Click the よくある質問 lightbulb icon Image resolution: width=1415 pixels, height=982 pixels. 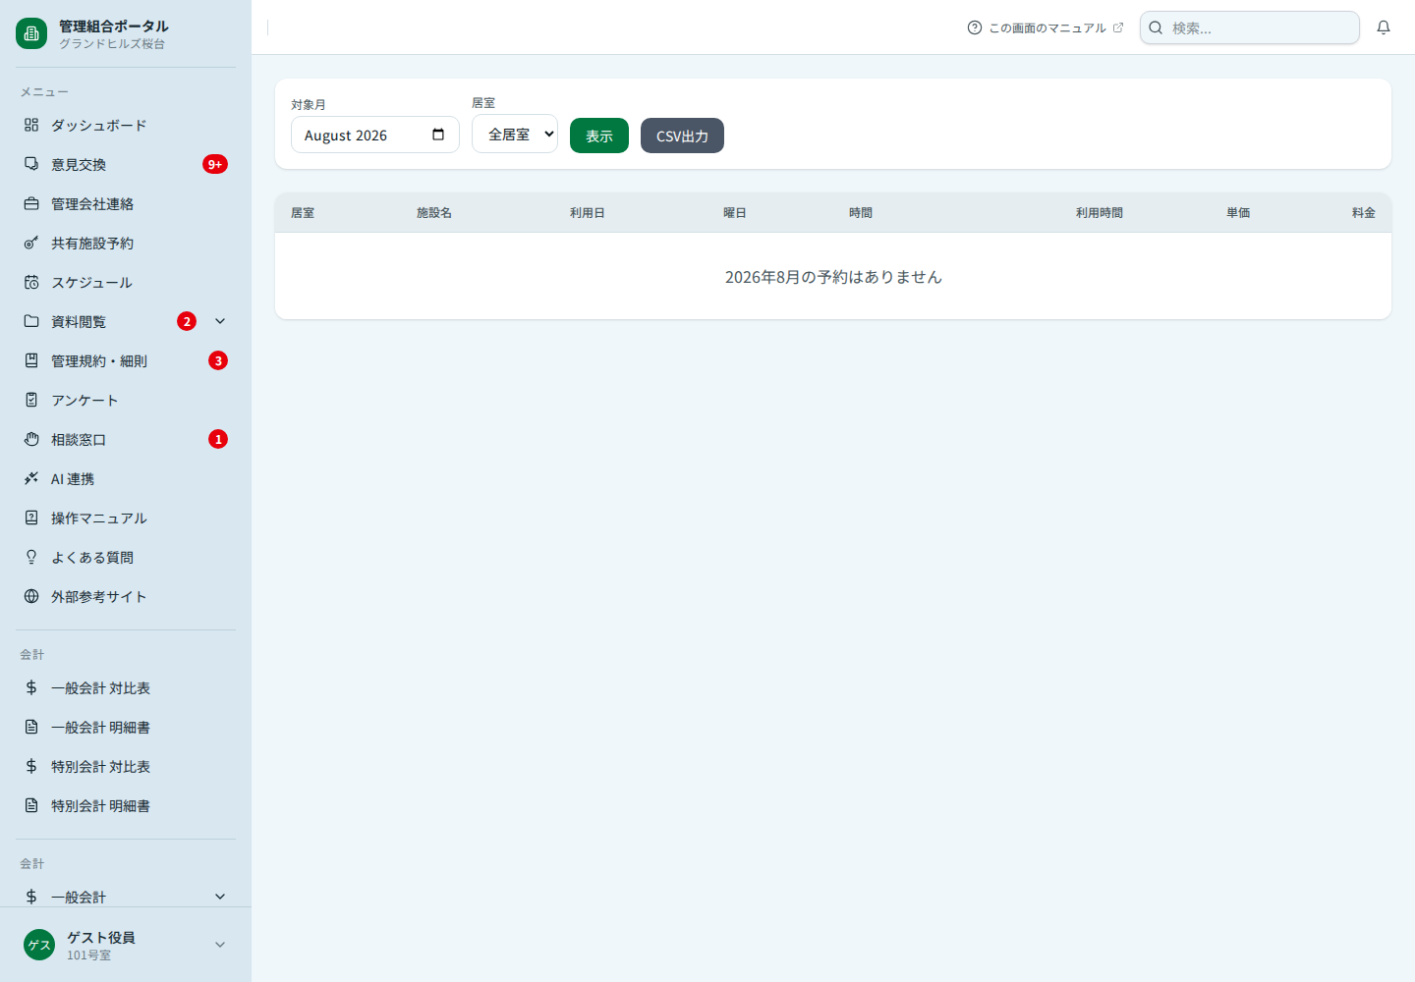[31, 557]
